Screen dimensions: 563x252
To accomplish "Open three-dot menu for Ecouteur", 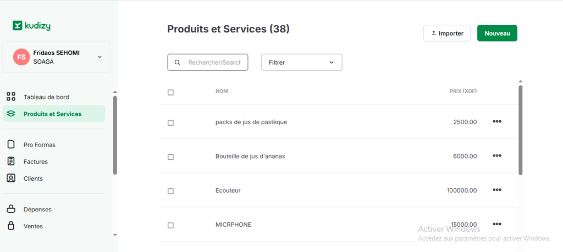I will pyautogui.click(x=497, y=190).
